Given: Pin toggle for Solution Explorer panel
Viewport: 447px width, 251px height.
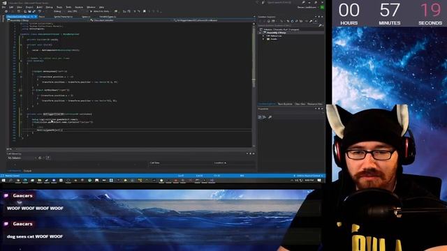Looking at the screenshot, I should click(319, 17).
